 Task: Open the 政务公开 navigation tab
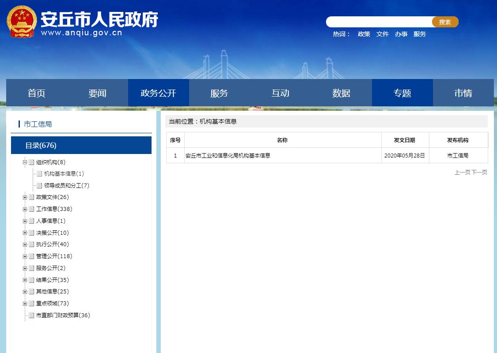point(158,93)
